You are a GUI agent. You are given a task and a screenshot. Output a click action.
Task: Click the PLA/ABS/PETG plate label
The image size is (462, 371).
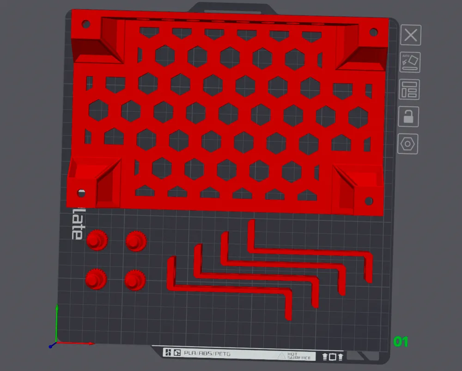pyautogui.click(x=207, y=353)
